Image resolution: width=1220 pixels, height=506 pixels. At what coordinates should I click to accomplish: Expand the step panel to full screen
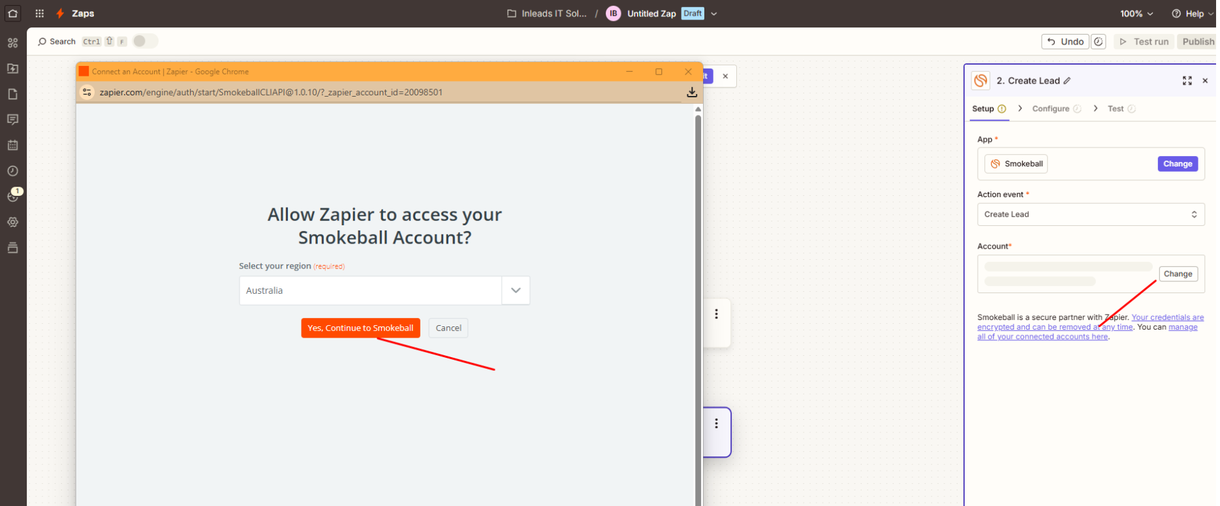pos(1187,81)
